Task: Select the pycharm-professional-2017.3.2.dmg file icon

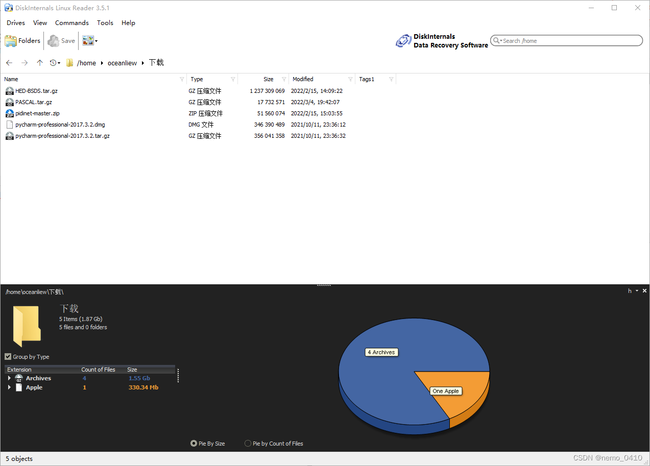Action: (10, 125)
